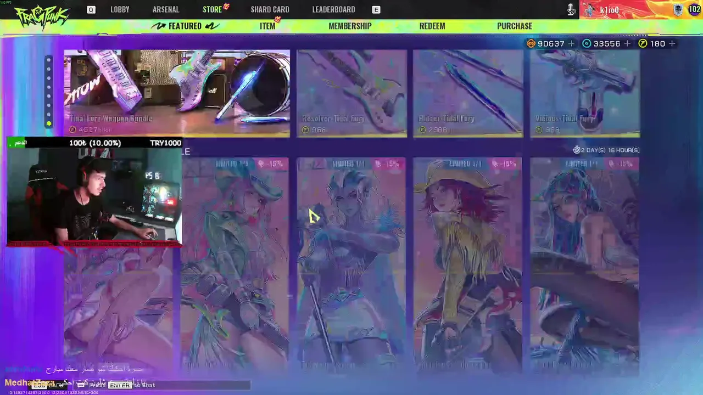Open k1io0 player profile avatar
This screenshot has width=703, height=395.
pos(589,10)
